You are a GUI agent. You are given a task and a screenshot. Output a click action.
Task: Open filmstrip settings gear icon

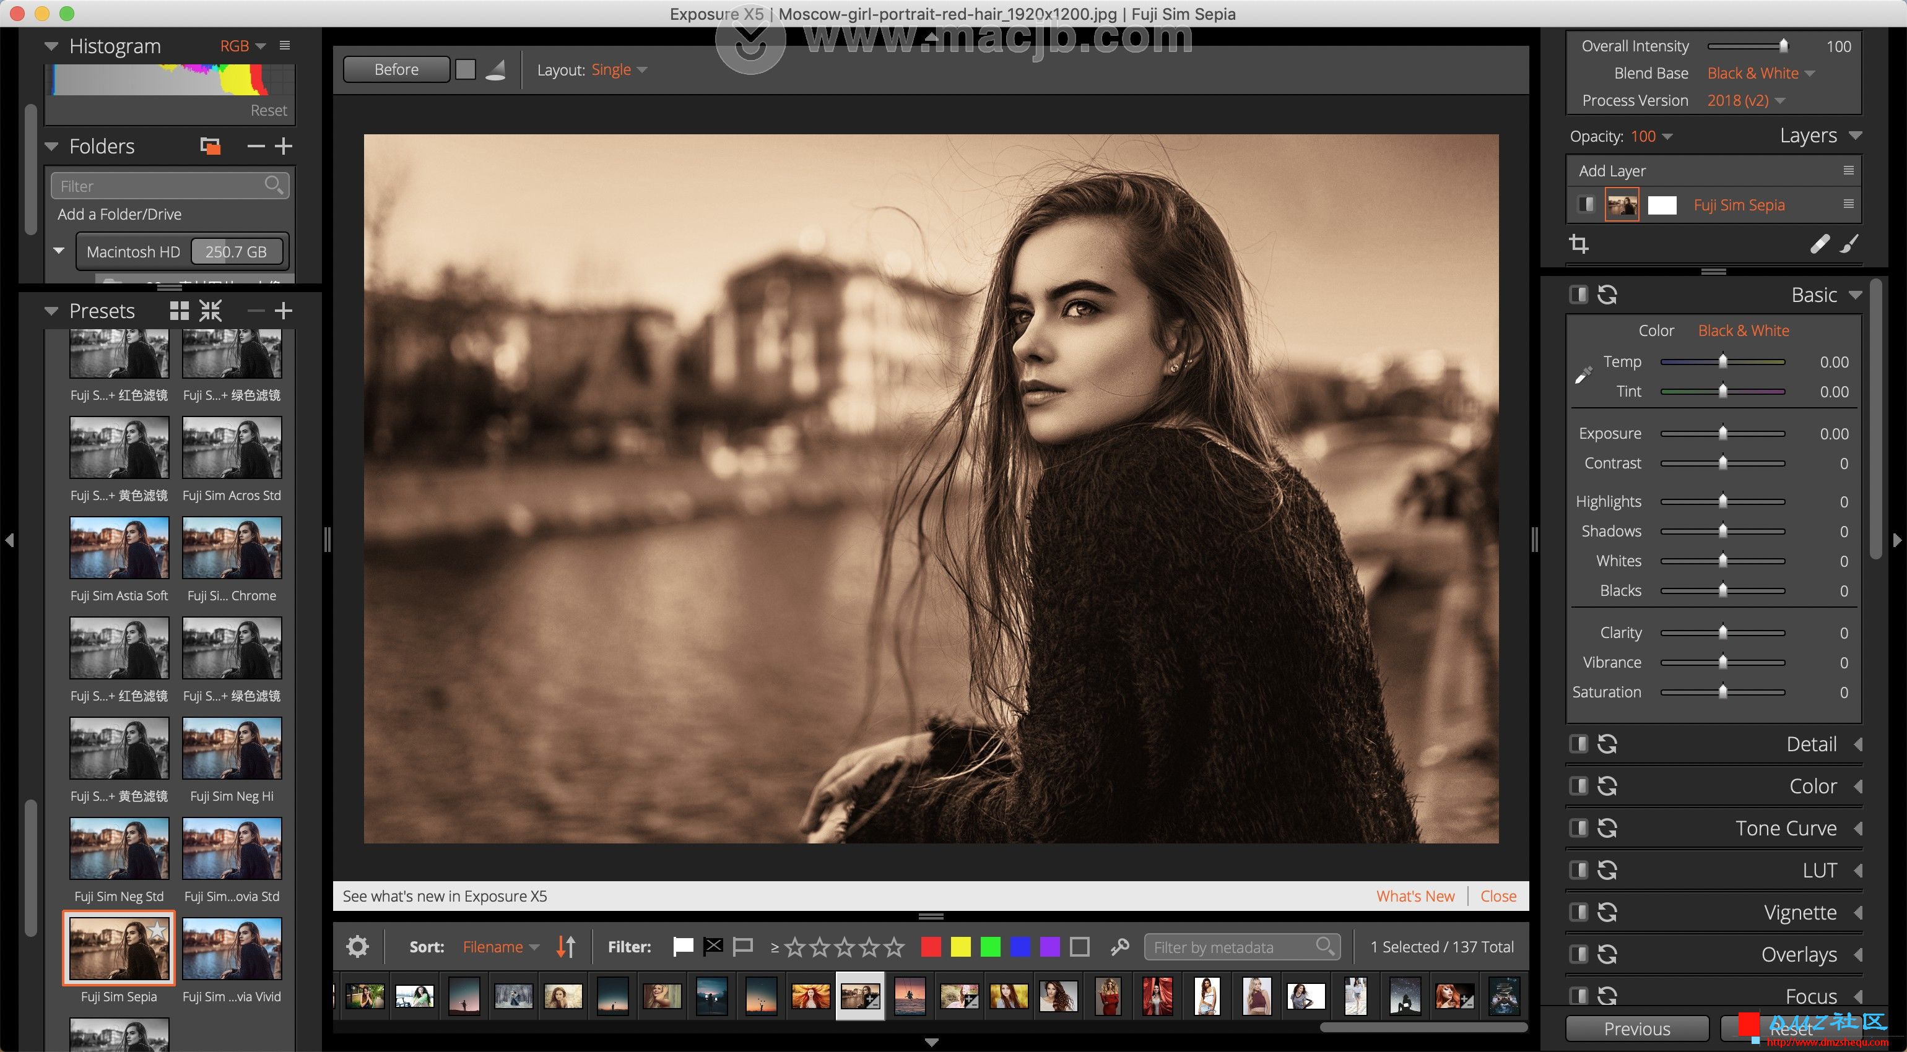(x=358, y=946)
